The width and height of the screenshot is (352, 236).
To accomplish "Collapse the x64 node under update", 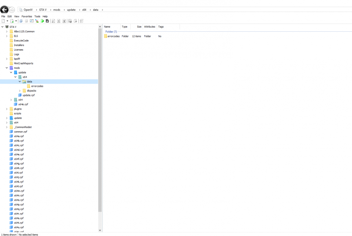I will tap(15, 77).
